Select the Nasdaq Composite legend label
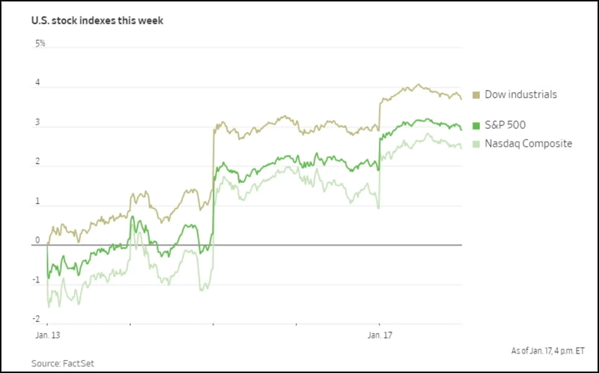 coord(528,143)
